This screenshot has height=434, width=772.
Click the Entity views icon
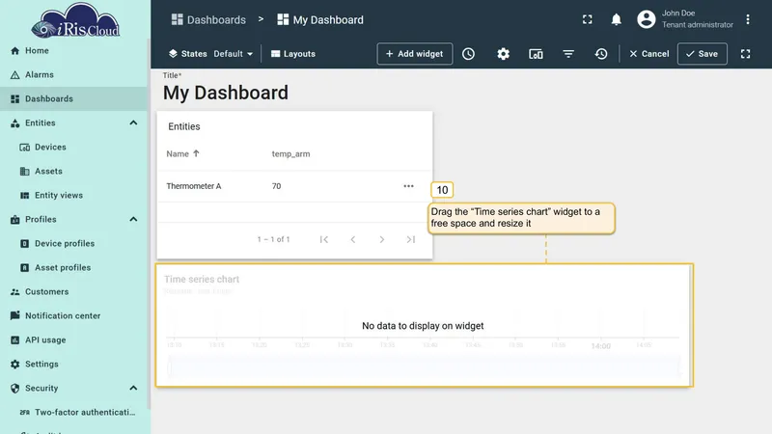[x=25, y=196]
